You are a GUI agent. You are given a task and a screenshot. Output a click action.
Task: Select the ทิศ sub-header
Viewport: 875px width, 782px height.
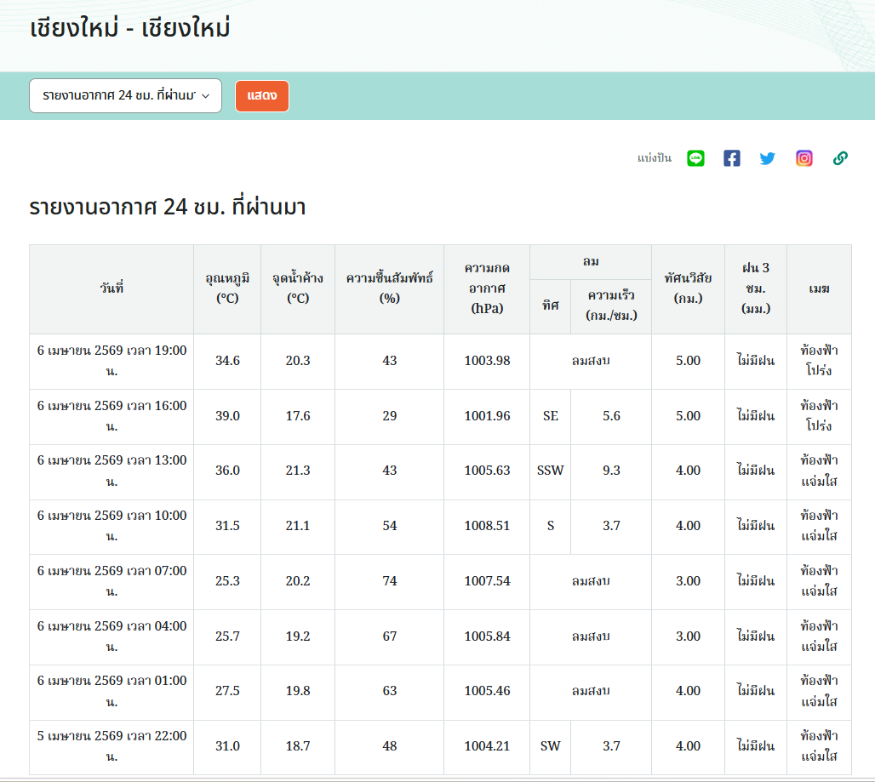[550, 306]
